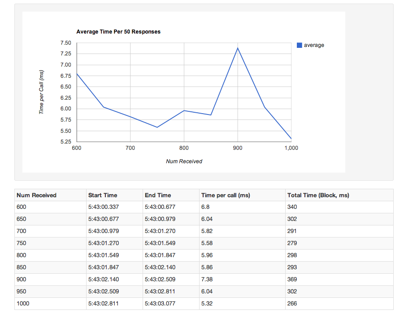Click the 'Num Received' x-axis title

click(184, 161)
